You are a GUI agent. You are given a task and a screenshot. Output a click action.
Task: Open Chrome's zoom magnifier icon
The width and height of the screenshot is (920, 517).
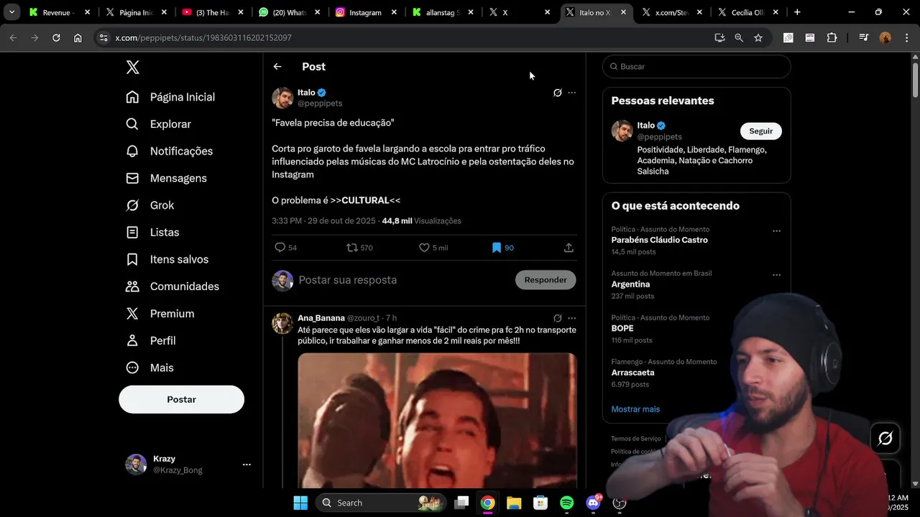(x=739, y=38)
